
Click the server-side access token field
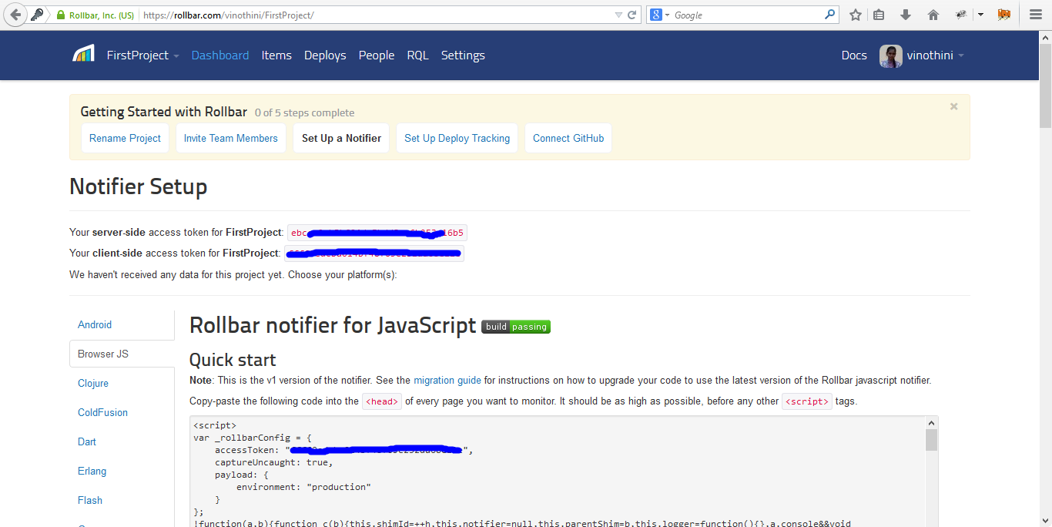pyautogui.click(x=377, y=233)
